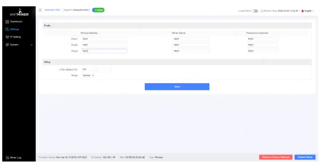Click the Firmware Version date text

pos(71,157)
